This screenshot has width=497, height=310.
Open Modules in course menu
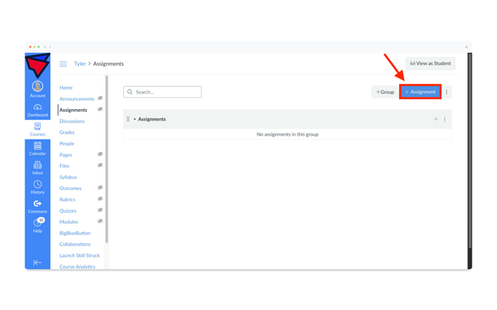point(68,222)
